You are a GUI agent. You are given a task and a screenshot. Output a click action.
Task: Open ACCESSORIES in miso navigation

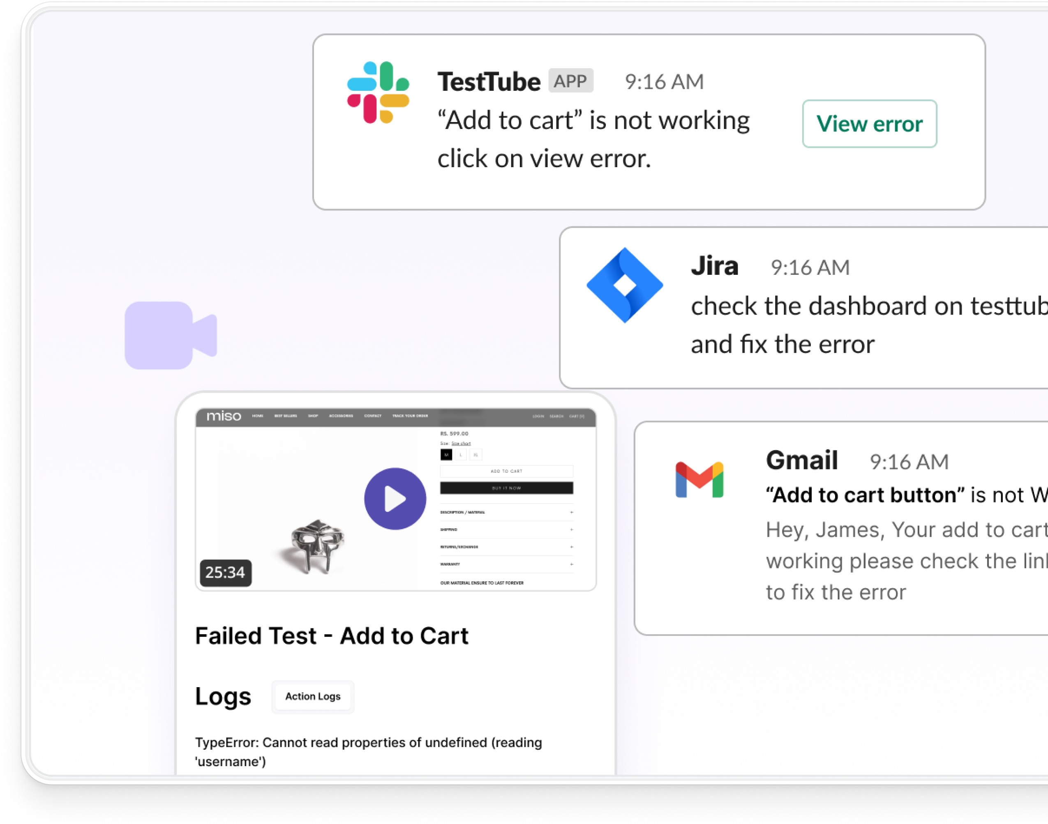point(341,416)
